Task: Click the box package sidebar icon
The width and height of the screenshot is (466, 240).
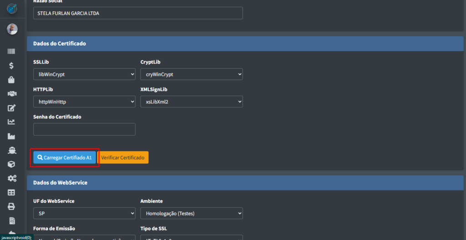Action: tap(11, 164)
